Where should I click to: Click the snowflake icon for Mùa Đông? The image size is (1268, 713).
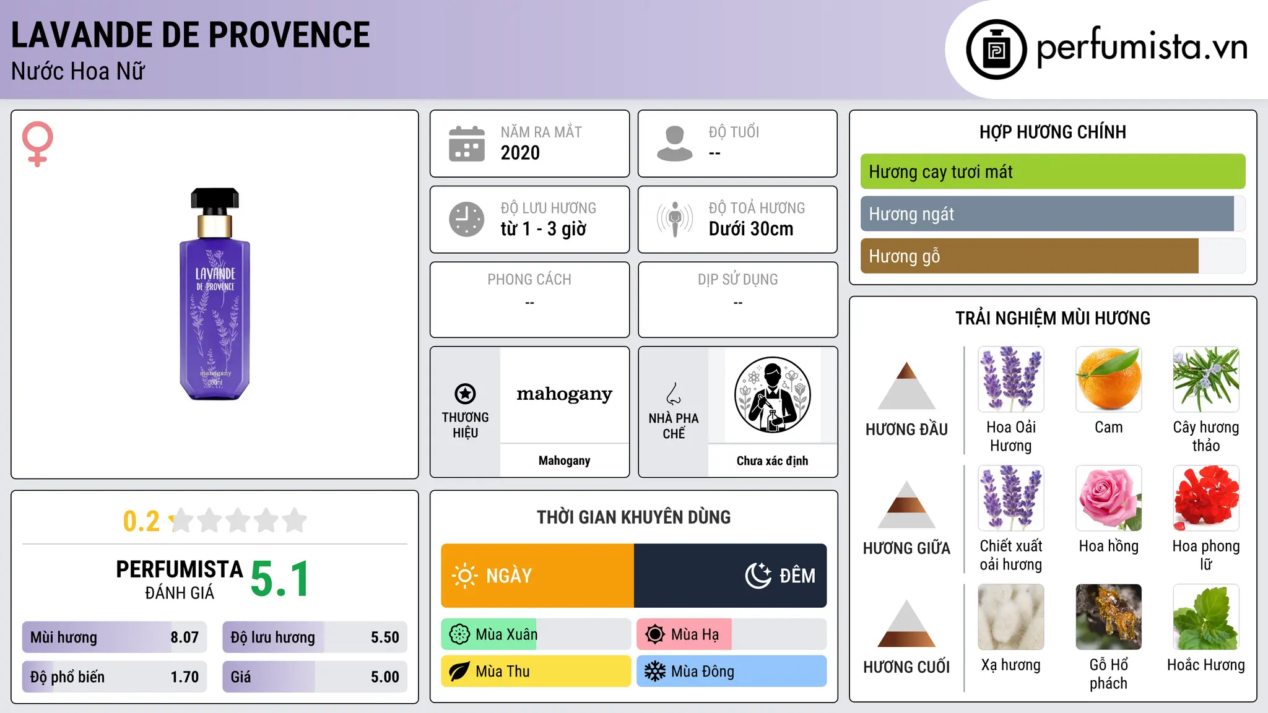coord(655,672)
